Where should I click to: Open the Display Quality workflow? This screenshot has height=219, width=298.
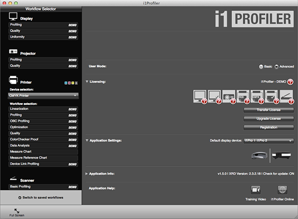coord(43,31)
